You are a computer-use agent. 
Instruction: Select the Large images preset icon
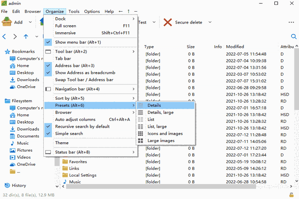[x=141, y=141]
